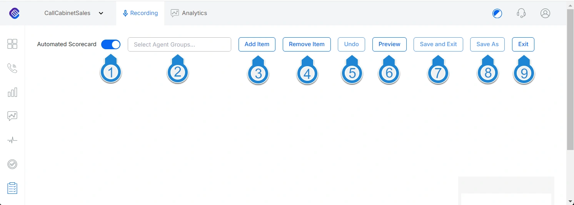The width and height of the screenshot is (574, 205).
Task: Open the user profile icon
Action: (x=545, y=13)
